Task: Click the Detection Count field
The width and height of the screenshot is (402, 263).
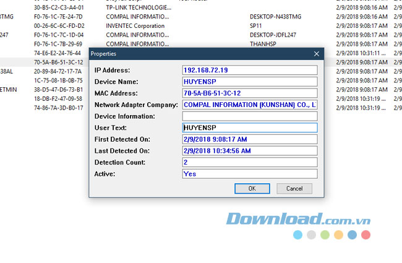Action: tap(250, 162)
